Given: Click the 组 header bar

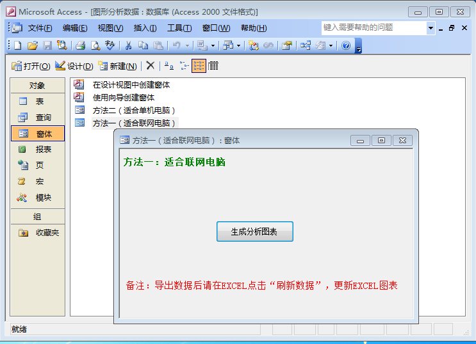Looking at the screenshot, I should (38, 217).
